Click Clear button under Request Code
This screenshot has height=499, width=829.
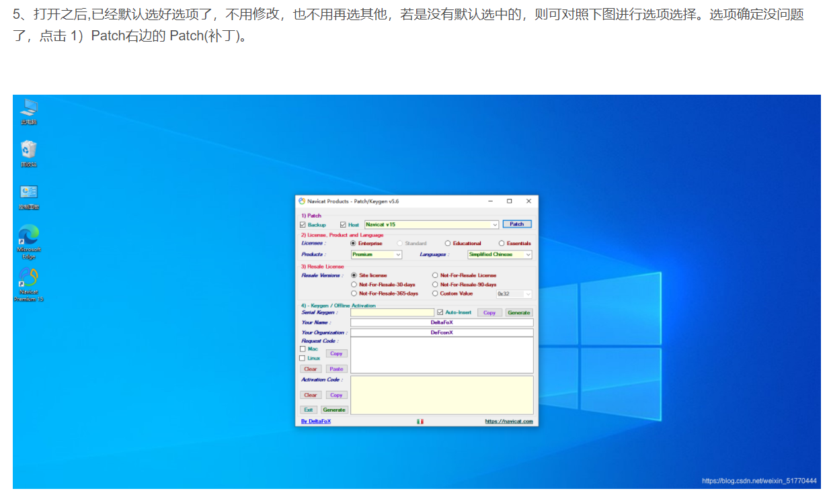(x=311, y=369)
